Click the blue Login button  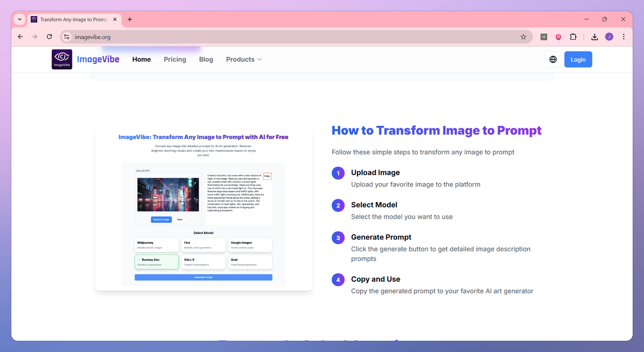click(578, 59)
